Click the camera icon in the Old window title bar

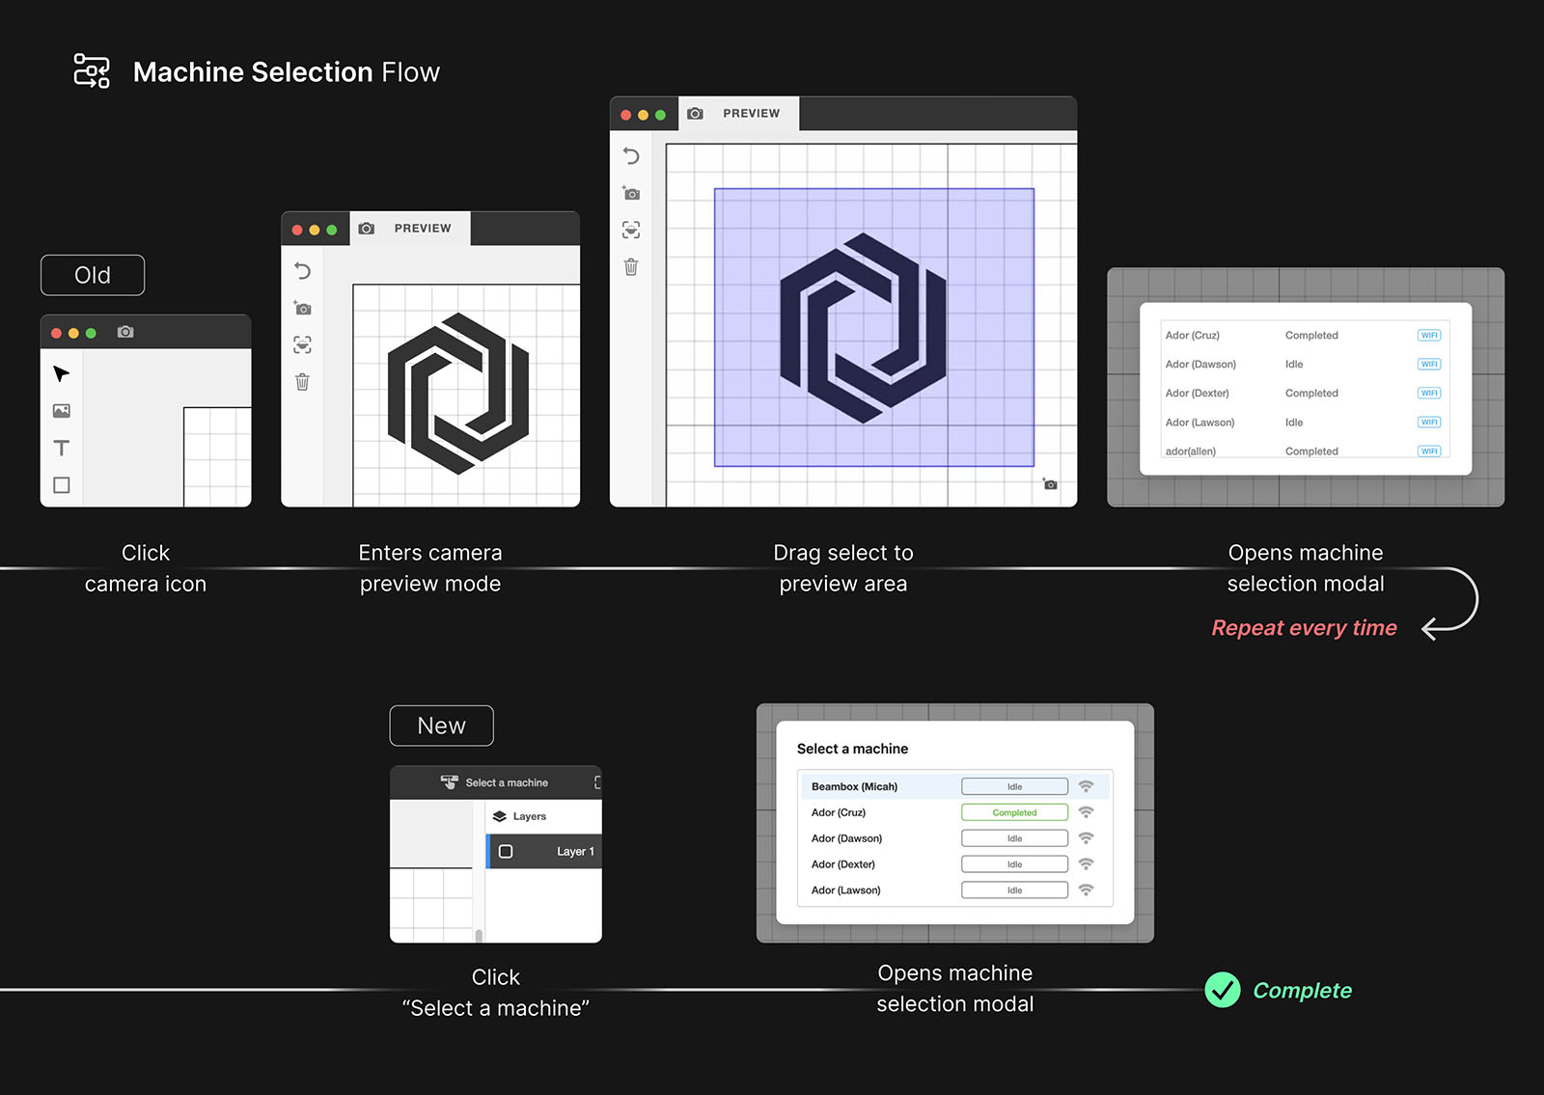(125, 332)
